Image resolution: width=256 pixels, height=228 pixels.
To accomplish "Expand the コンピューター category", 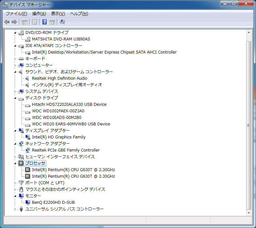I will coord(15,65).
